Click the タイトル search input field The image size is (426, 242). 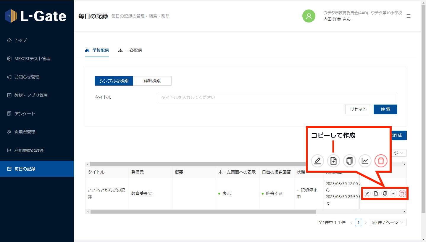[277, 97]
